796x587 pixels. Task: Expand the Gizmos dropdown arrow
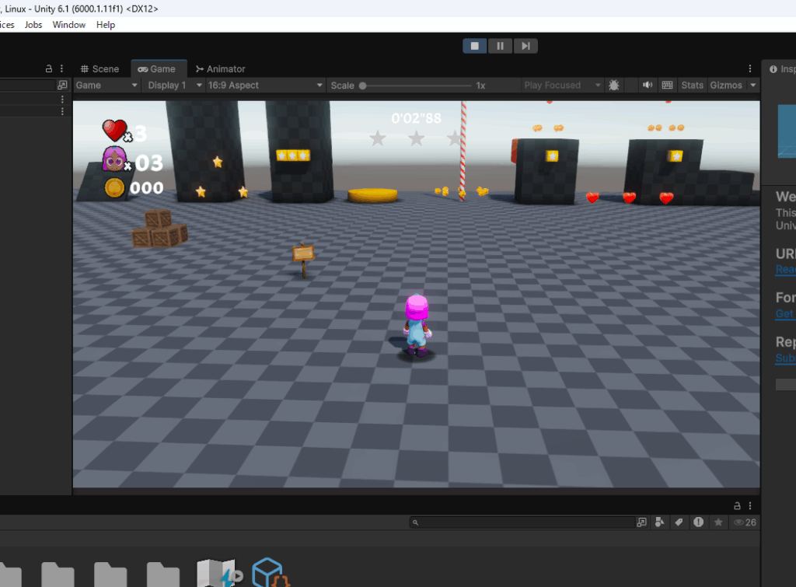tap(752, 86)
